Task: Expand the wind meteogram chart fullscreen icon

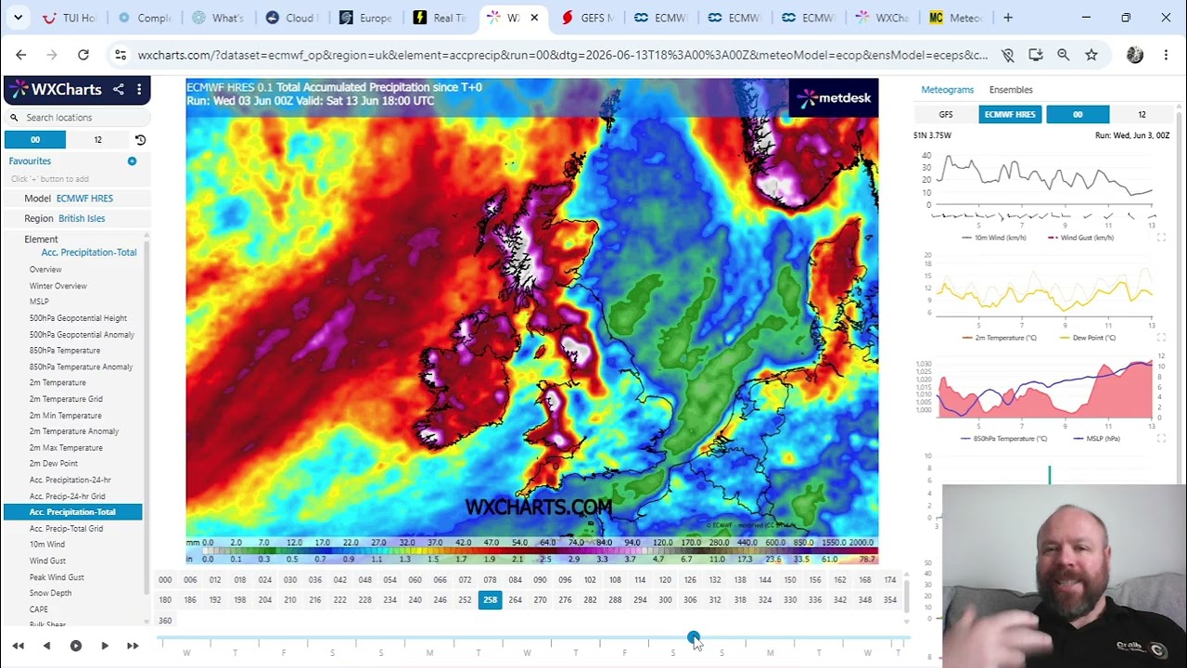Action: pos(1161,238)
